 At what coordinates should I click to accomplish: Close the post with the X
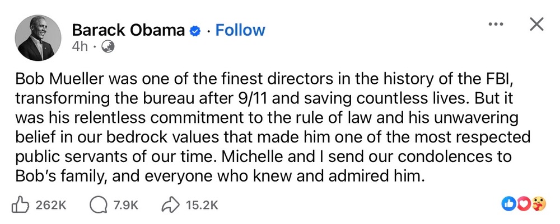click(x=536, y=24)
